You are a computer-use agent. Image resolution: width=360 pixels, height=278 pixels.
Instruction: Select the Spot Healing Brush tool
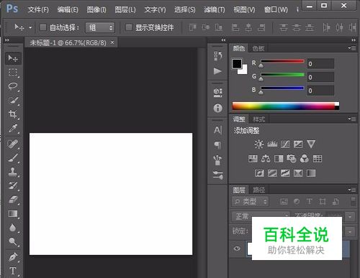pyautogui.click(x=13, y=144)
